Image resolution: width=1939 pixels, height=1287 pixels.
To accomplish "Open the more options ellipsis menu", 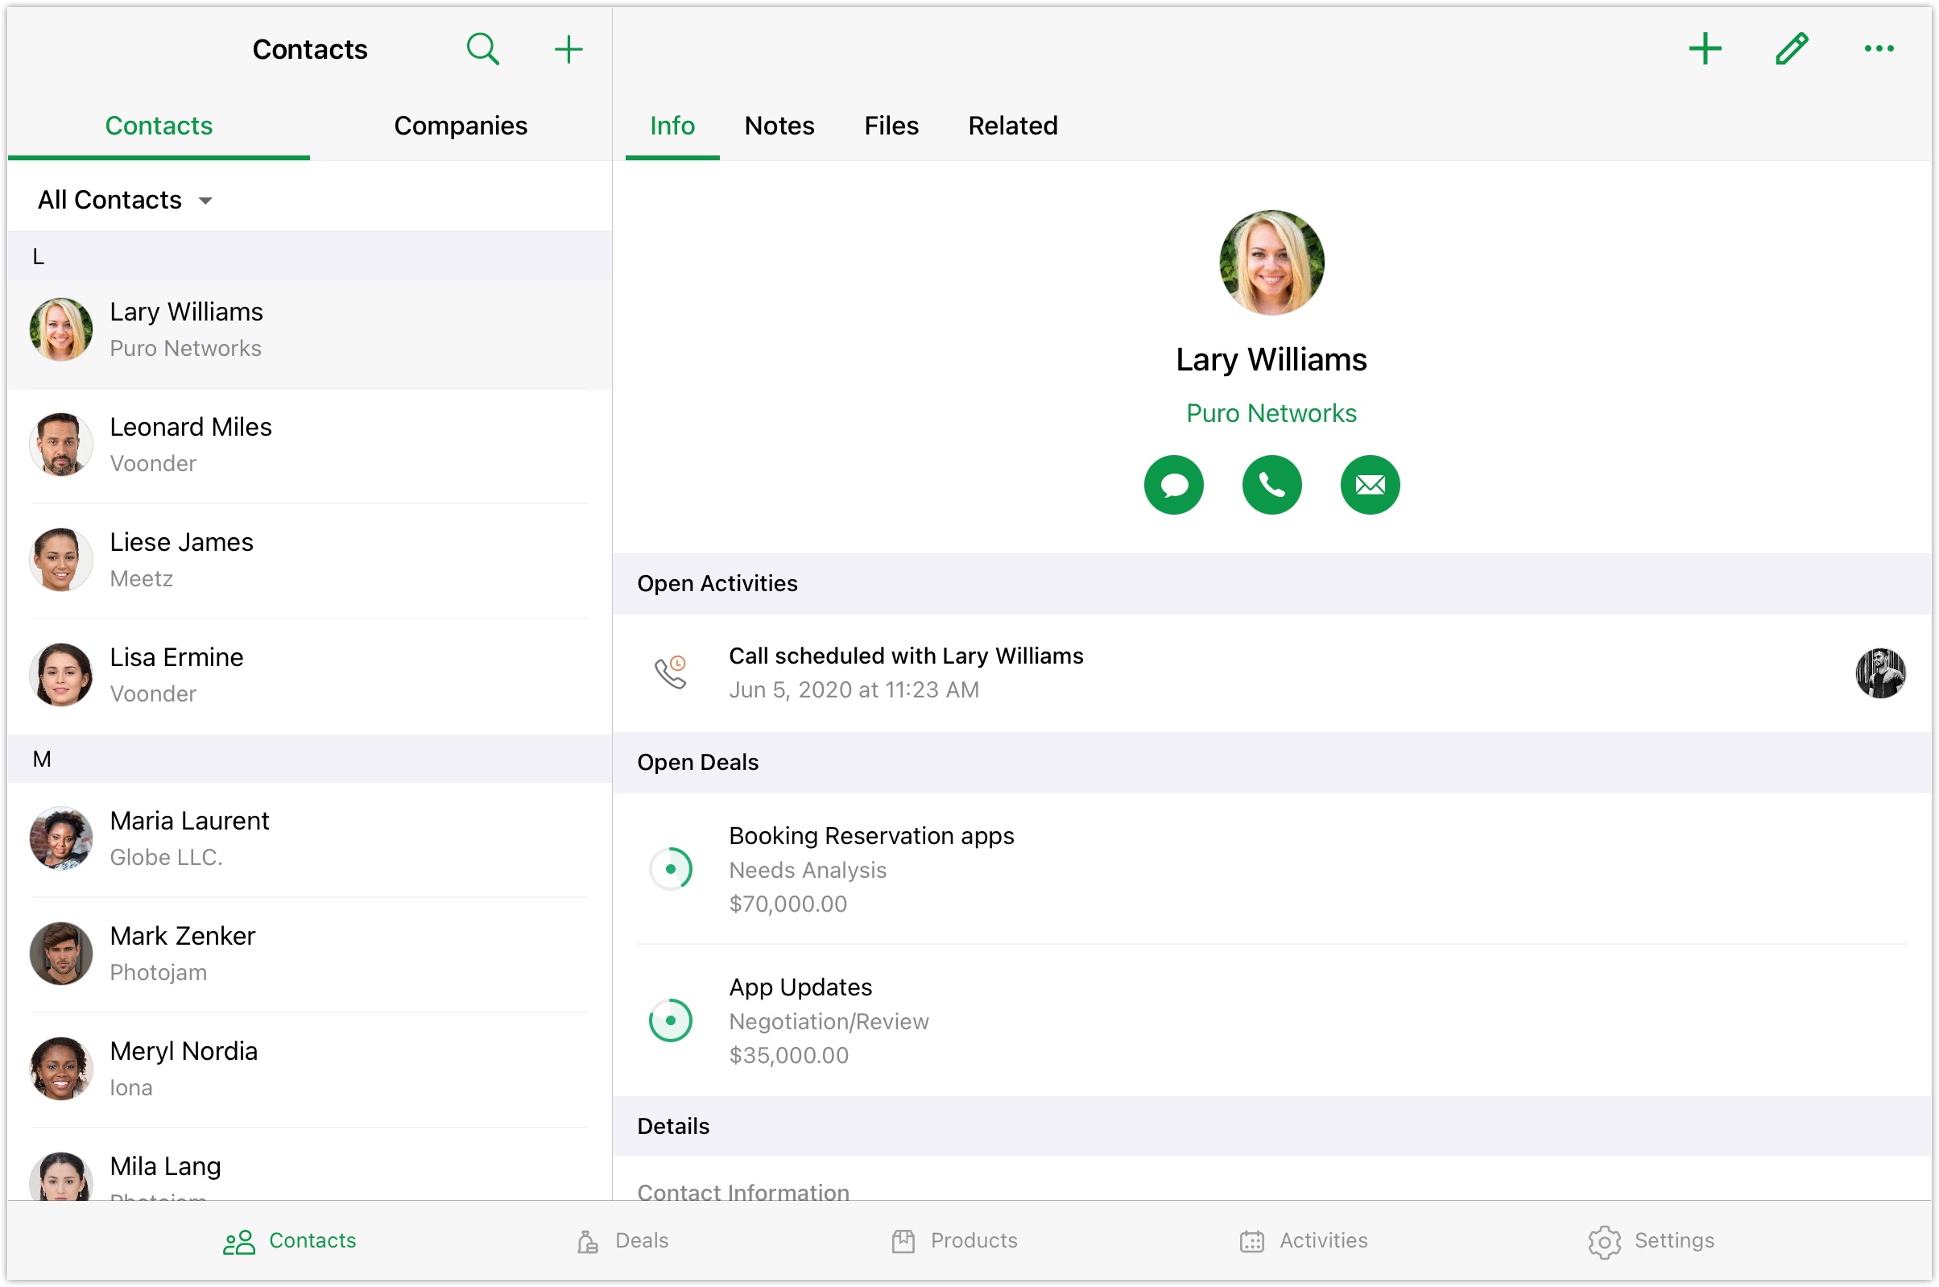I will 1879,48.
